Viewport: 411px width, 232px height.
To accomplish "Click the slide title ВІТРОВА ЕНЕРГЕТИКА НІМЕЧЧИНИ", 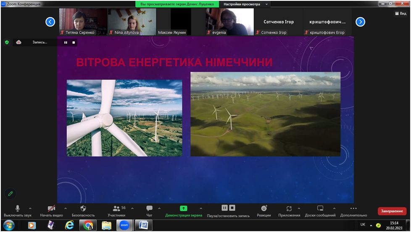I will (x=174, y=62).
